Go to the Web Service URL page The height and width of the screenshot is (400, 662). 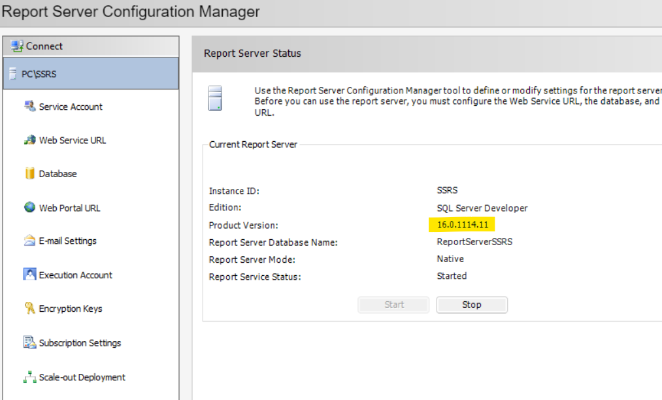[x=72, y=141]
